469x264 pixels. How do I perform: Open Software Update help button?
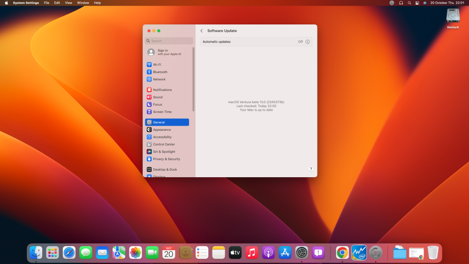(311, 169)
